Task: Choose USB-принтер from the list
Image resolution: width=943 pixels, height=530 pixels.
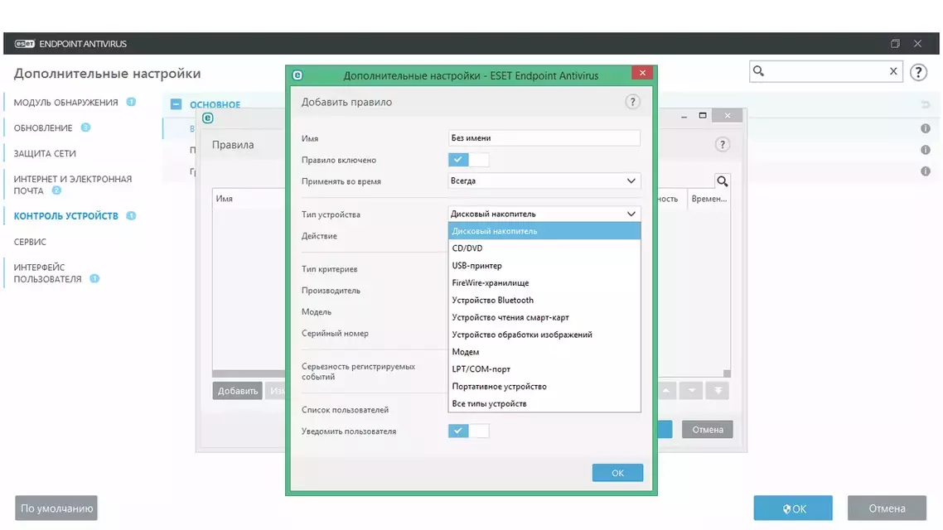Action: 544,266
